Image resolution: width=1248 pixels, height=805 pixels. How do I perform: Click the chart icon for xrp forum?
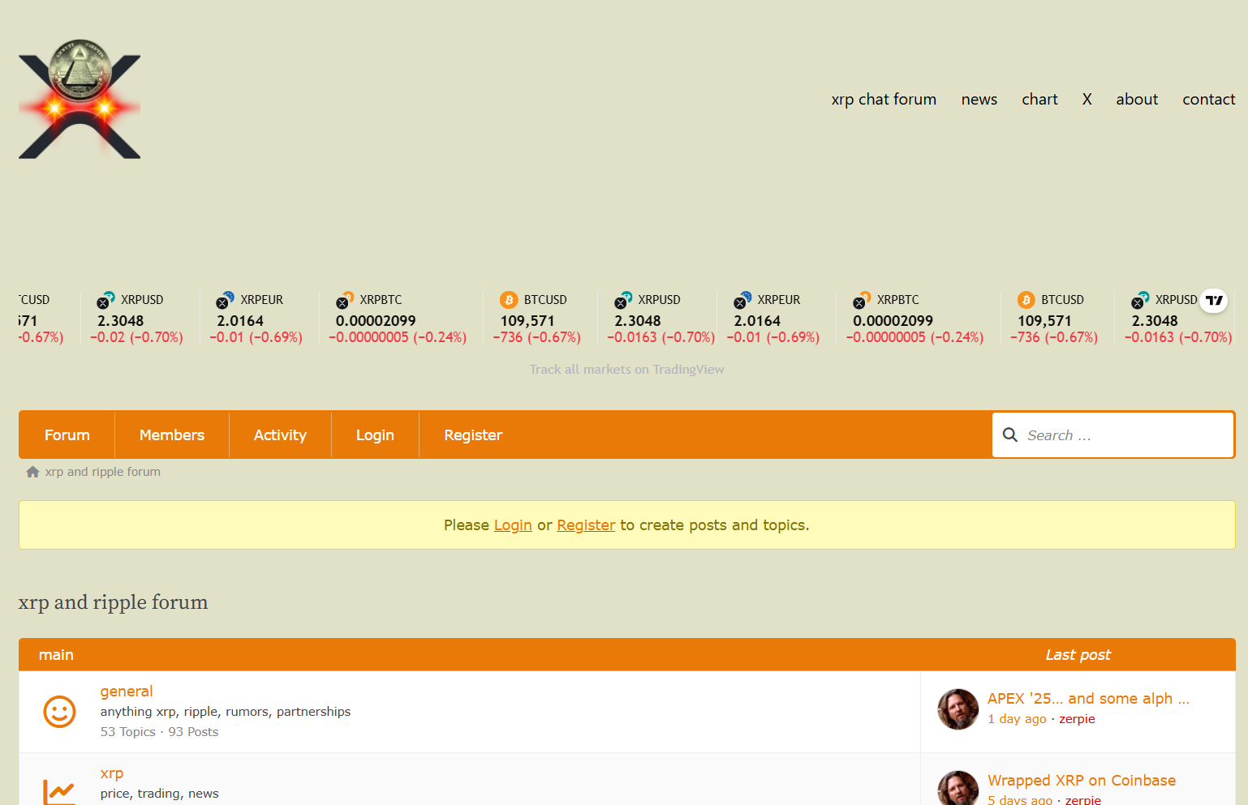point(59,791)
